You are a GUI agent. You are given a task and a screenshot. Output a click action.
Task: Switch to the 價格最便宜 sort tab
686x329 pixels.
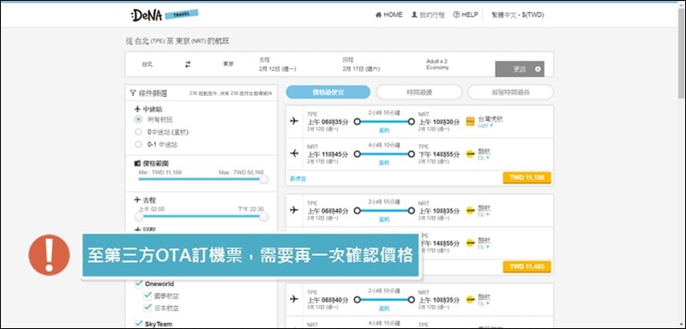328,93
